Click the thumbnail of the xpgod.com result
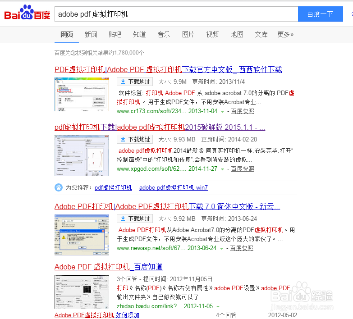The width and height of the screenshot is (353, 319). click(82, 155)
